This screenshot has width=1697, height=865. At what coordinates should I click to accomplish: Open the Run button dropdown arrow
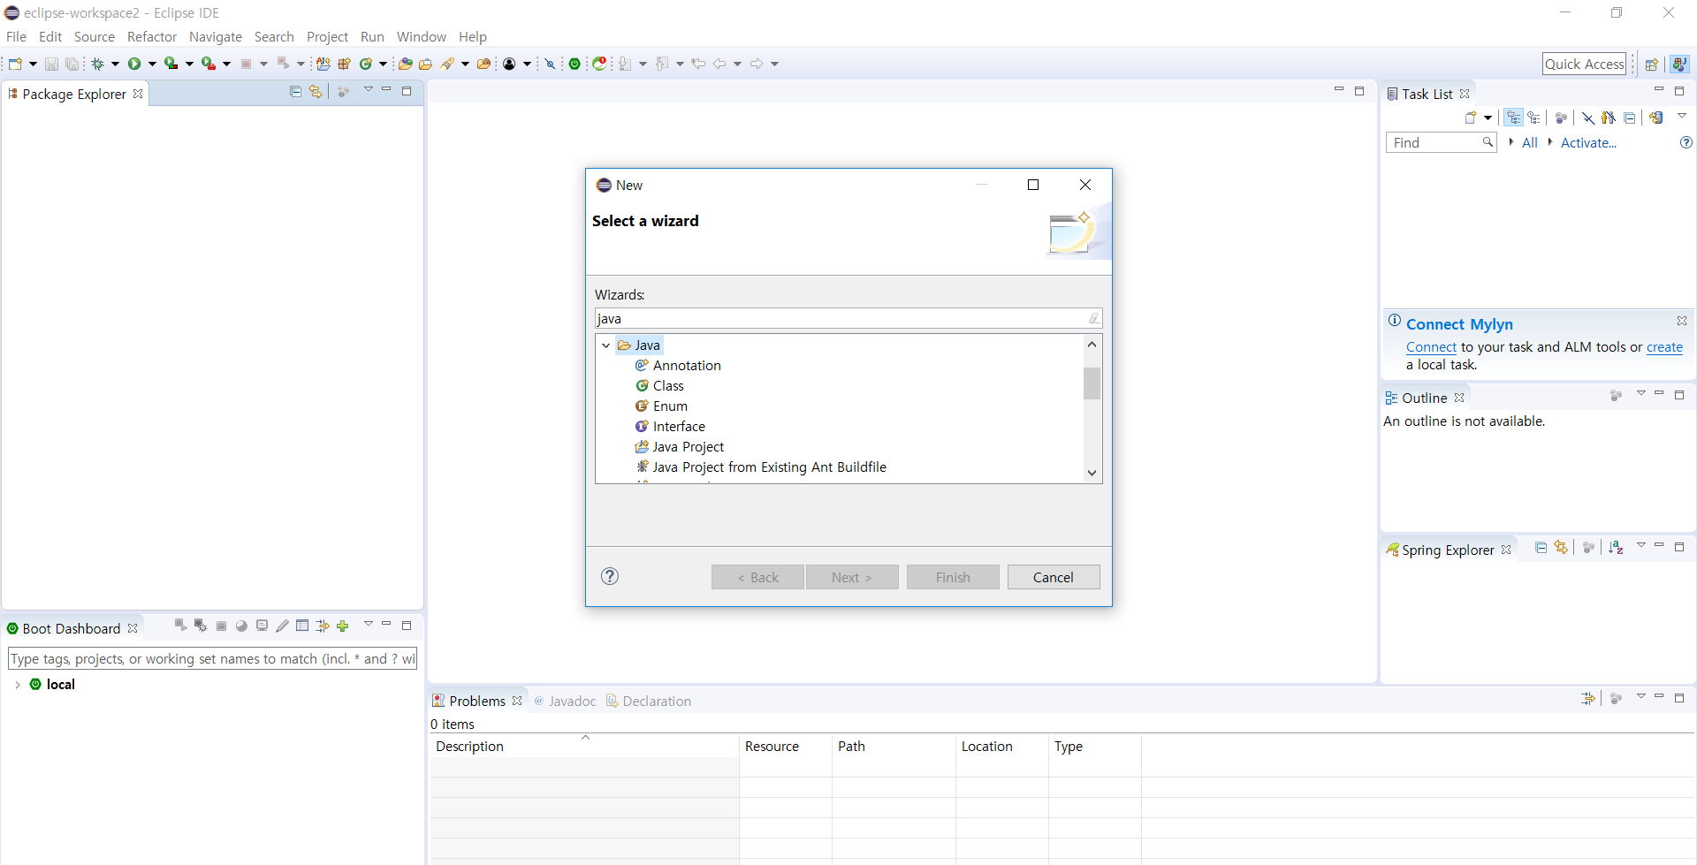pos(152,64)
